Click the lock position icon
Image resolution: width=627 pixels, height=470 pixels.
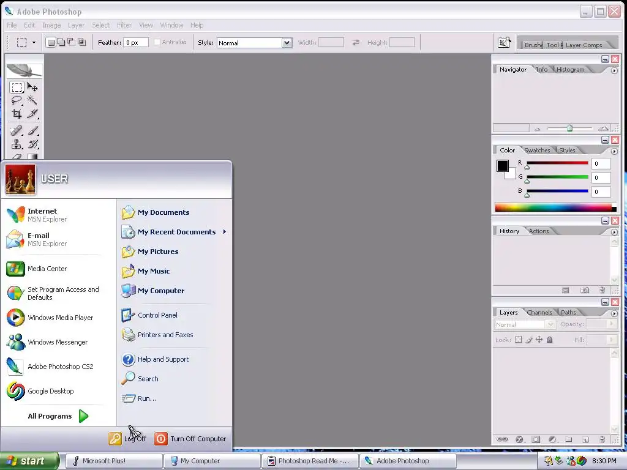[539, 340]
